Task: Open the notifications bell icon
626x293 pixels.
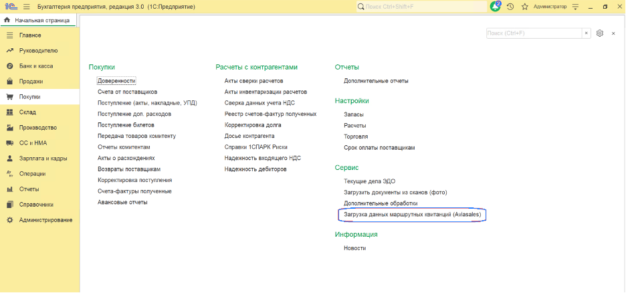Action: coord(496,7)
